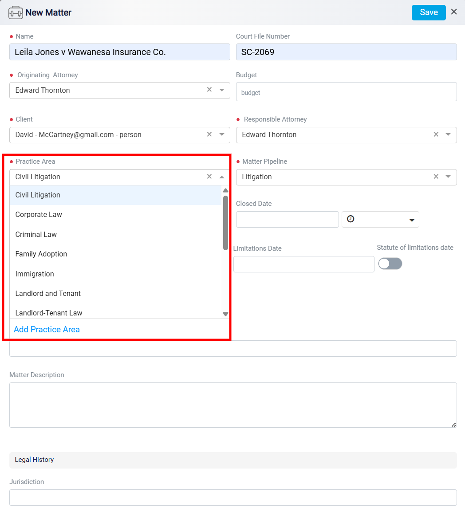Save the new matter
Image resolution: width=465 pixels, height=512 pixels.
[x=429, y=12]
